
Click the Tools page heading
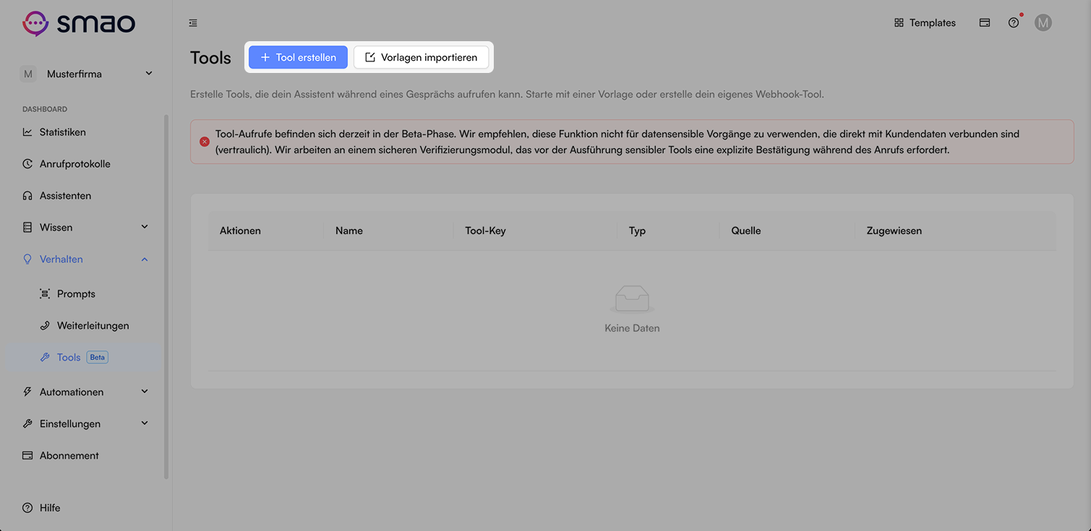coord(210,58)
